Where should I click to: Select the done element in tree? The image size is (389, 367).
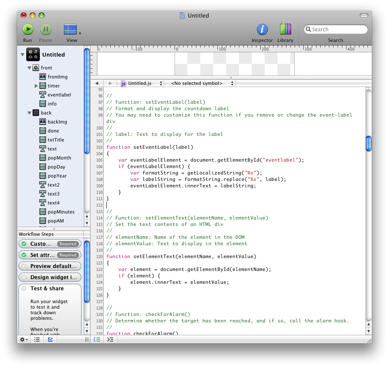(x=49, y=131)
